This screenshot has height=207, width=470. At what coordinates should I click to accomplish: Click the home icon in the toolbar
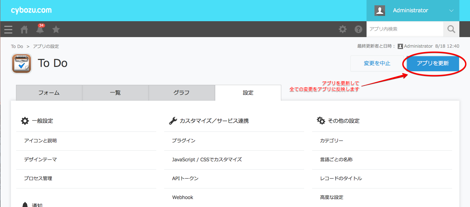[24, 29]
